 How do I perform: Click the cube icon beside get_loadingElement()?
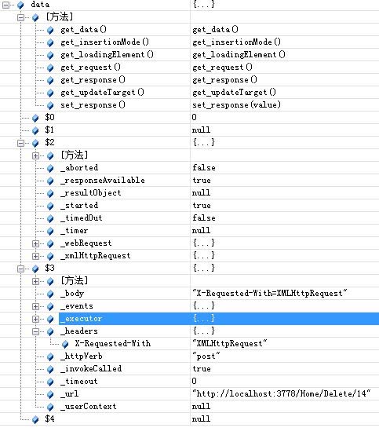click(50, 55)
